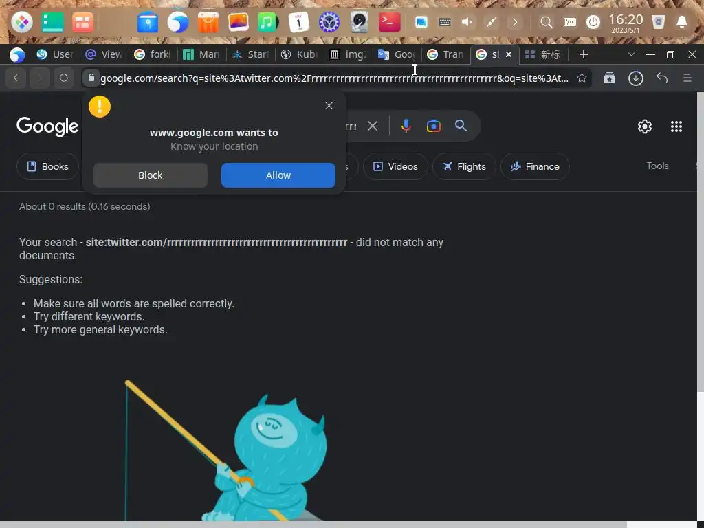Switch to the 'Start' tab

(x=250, y=54)
